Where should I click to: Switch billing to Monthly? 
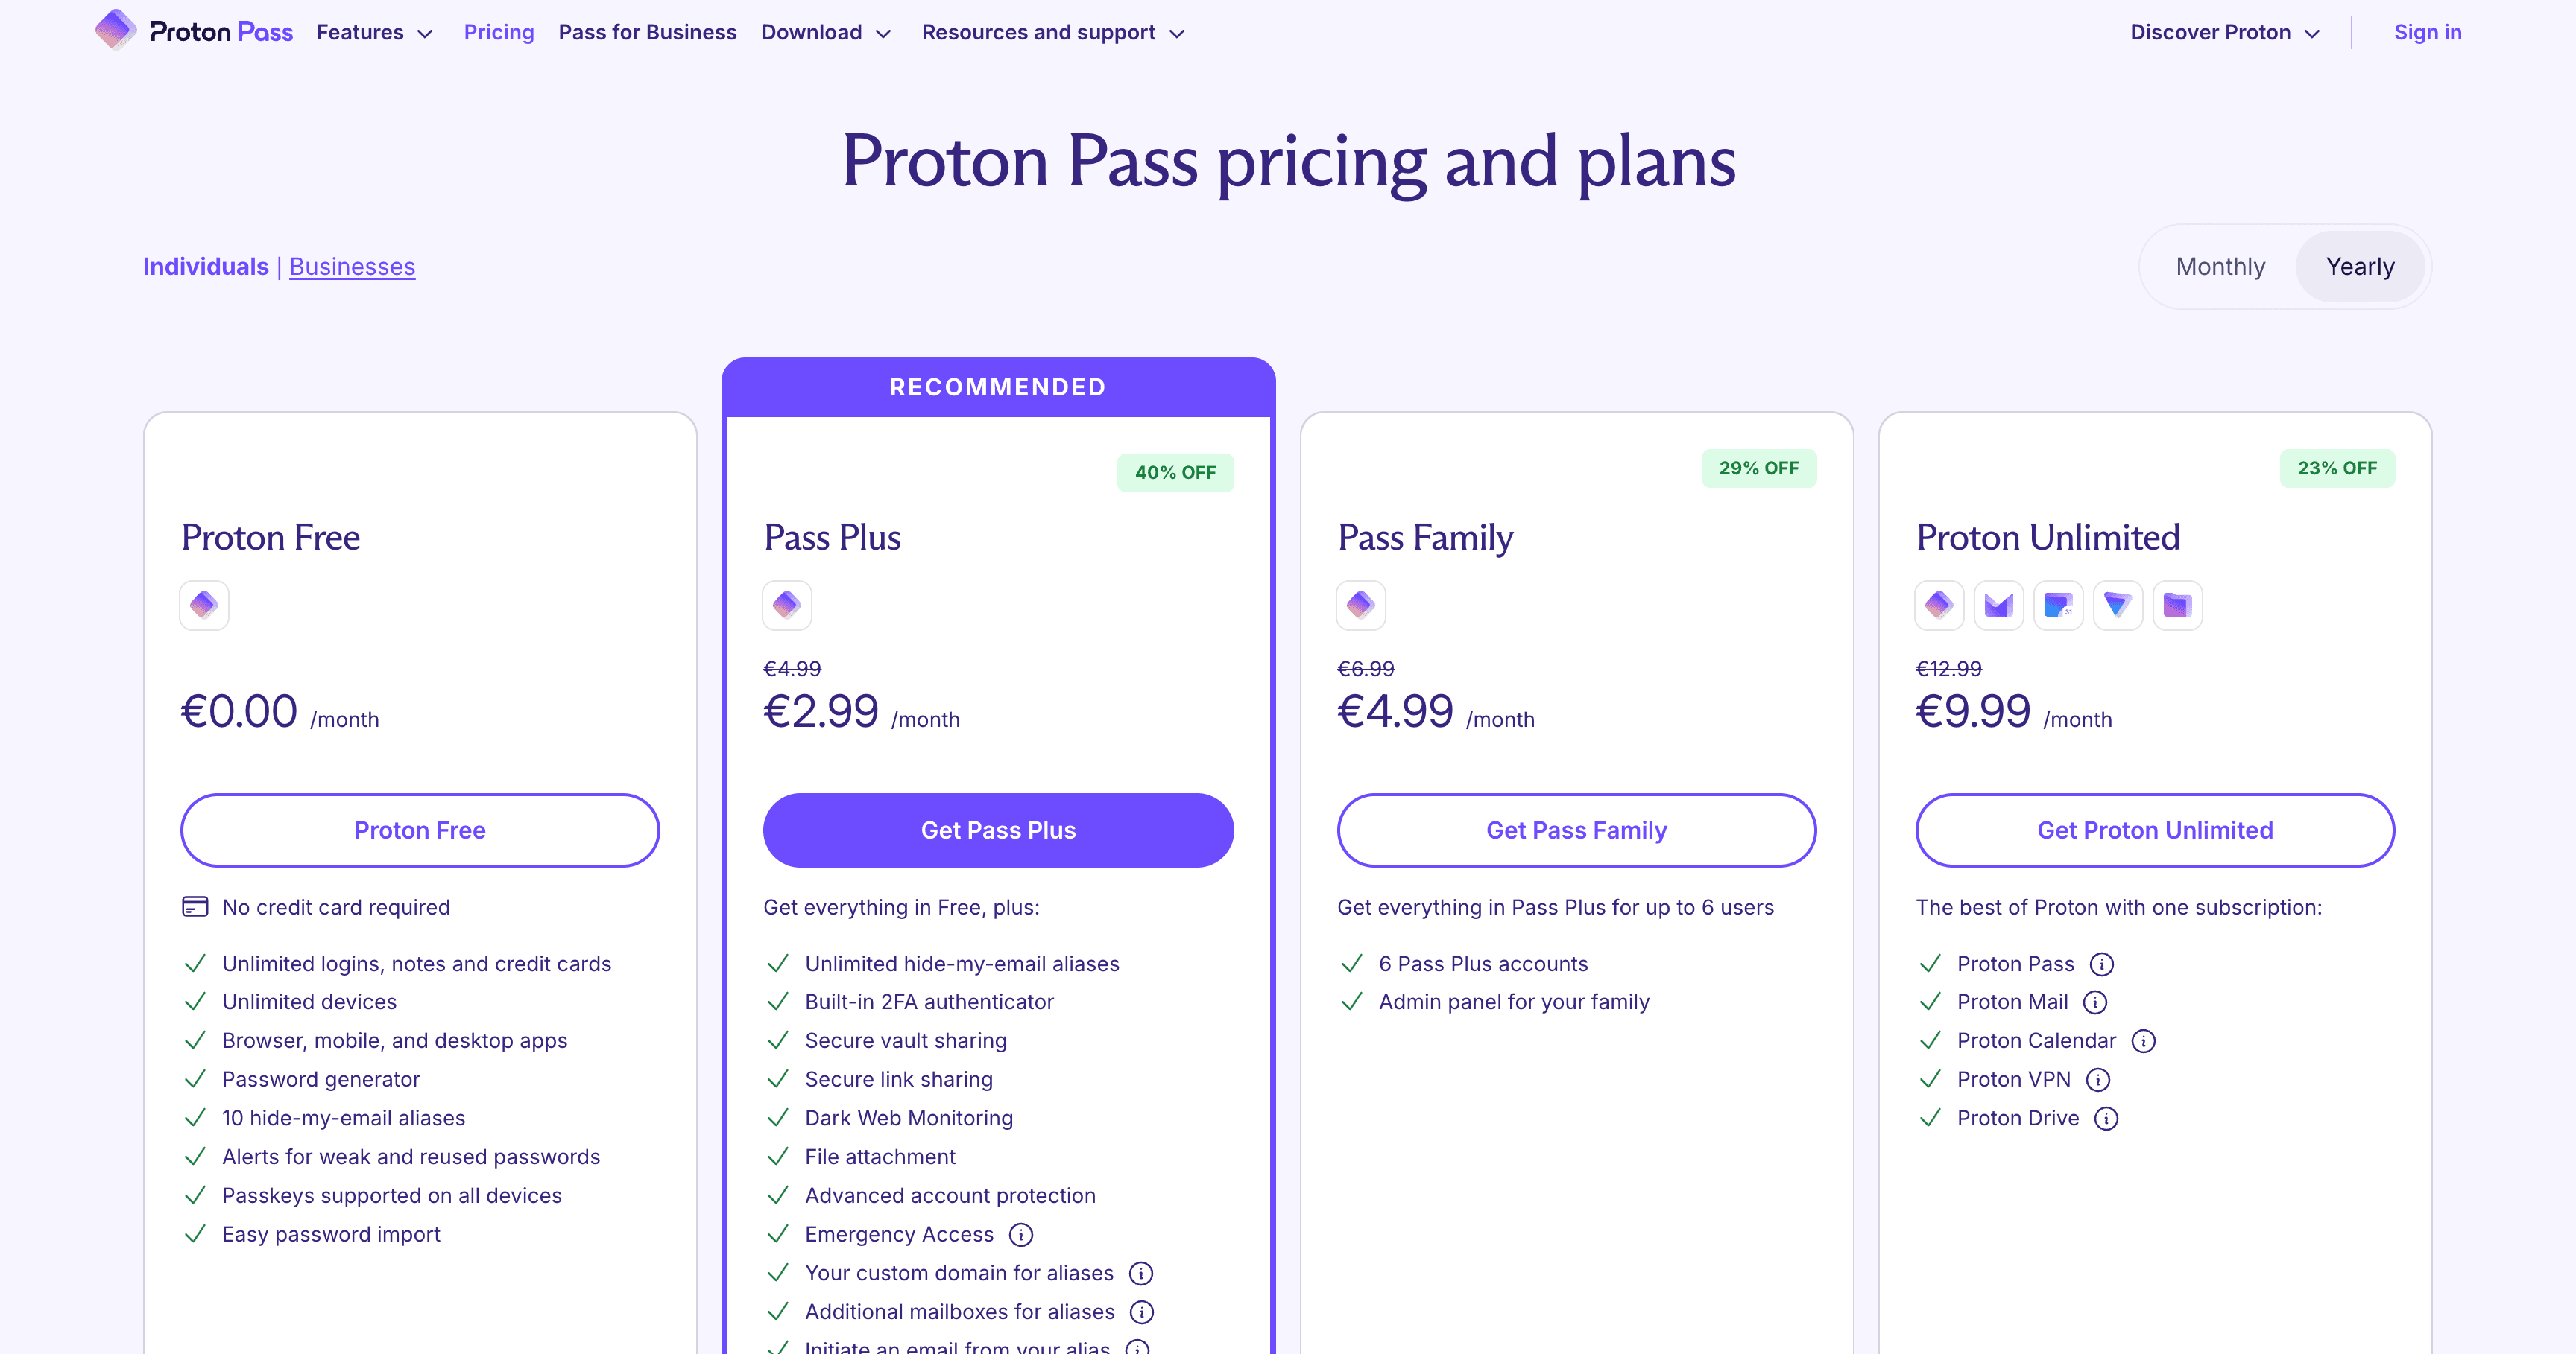pos(2221,266)
